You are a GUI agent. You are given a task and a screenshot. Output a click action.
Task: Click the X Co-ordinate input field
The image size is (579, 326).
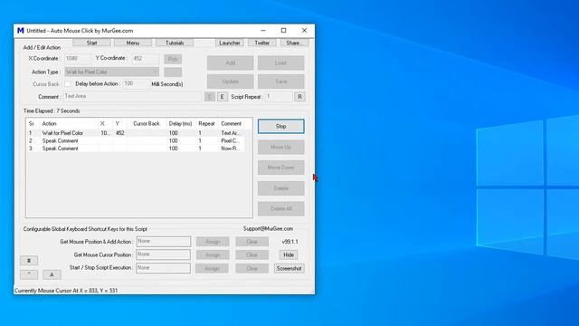point(77,59)
